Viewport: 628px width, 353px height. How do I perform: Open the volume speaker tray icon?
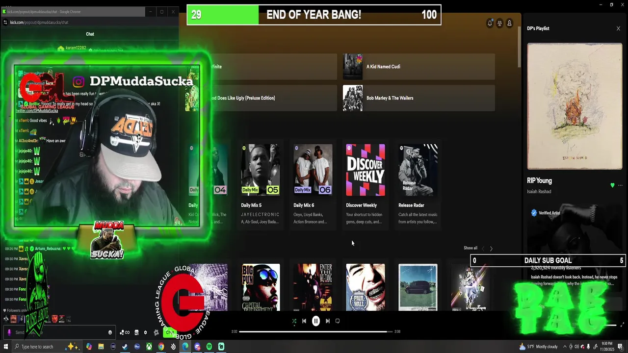576,347
